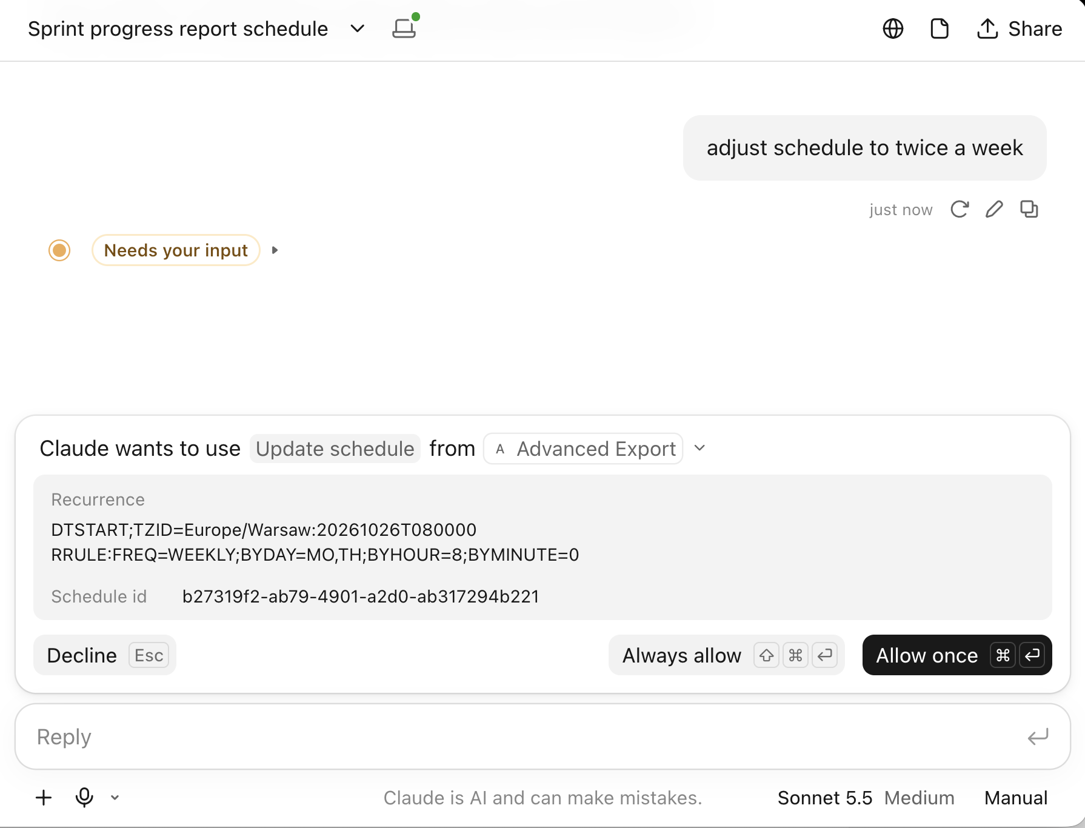Viewport: 1085px width, 828px height.
Task: Click the Schedule id label
Action: click(x=99, y=596)
